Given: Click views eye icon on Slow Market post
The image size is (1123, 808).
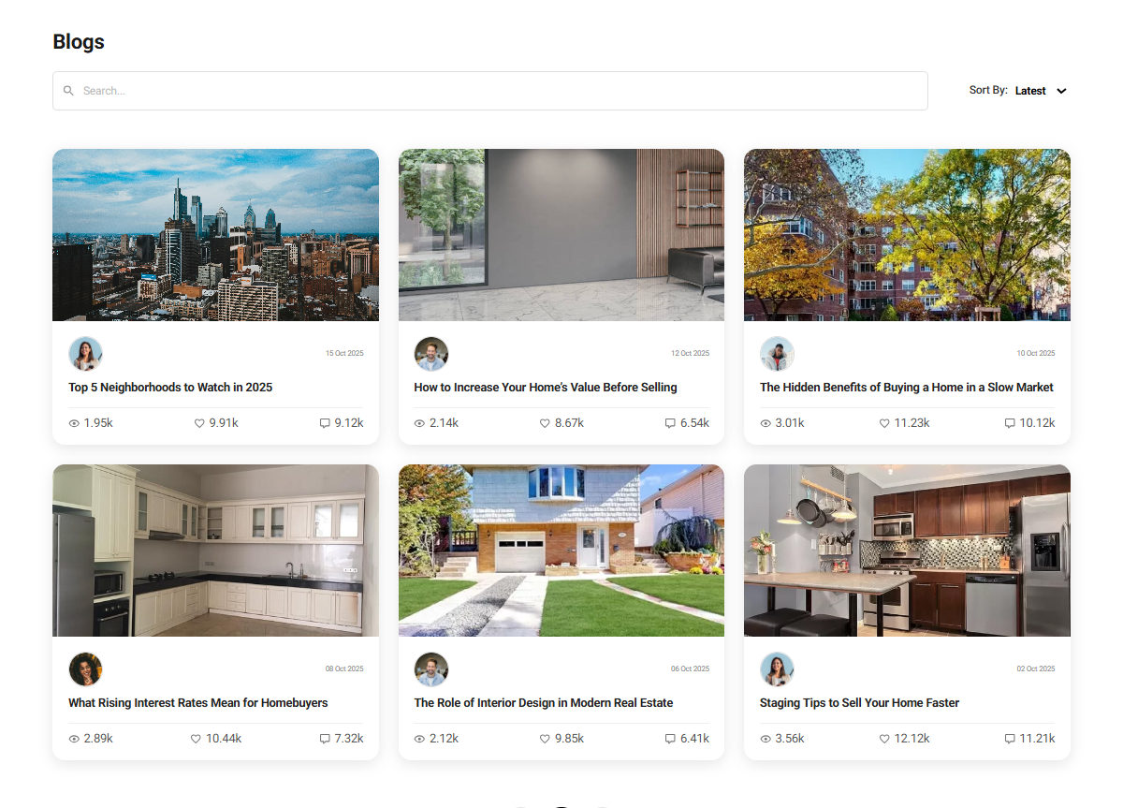Looking at the screenshot, I should [x=766, y=423].
